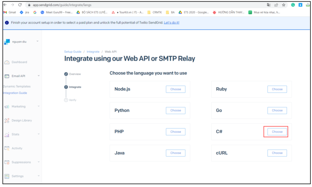Open TourKit.vn bookmark
The height and width of the screenshot is (187, 312).
(128, 12)
